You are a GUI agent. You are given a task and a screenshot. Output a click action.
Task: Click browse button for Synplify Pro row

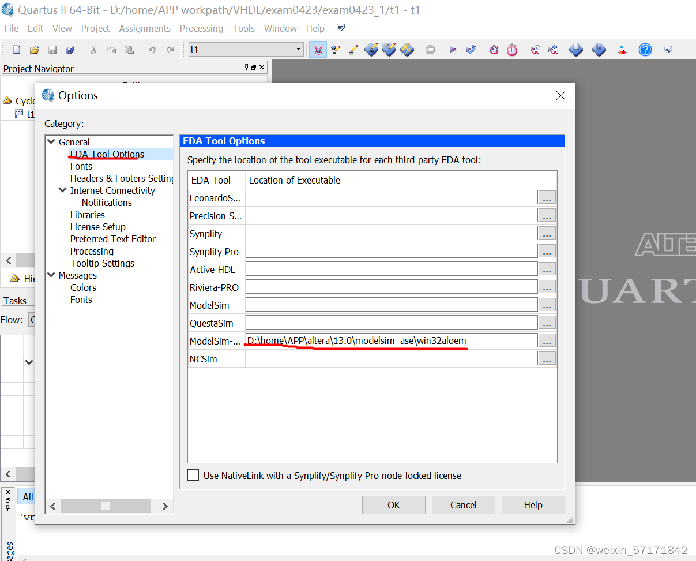547,252
